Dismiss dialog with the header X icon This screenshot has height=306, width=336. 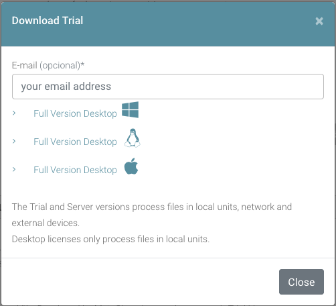[x=319, y=21]
